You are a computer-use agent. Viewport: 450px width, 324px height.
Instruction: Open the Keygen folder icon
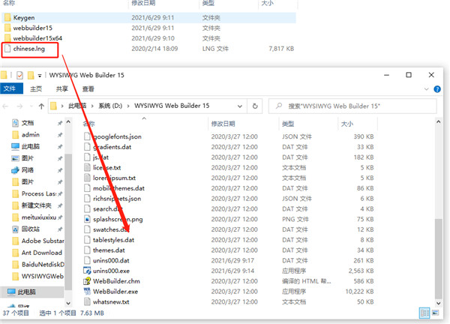click(7, 15)
